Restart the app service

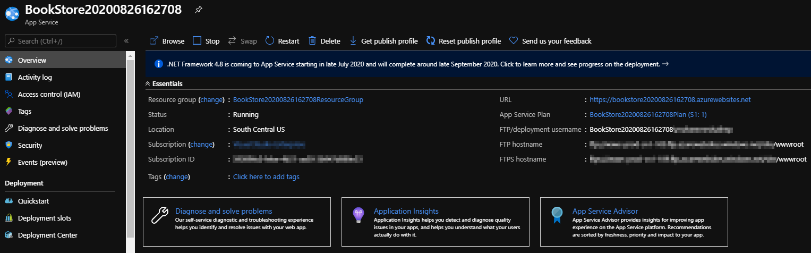[282, 41]
